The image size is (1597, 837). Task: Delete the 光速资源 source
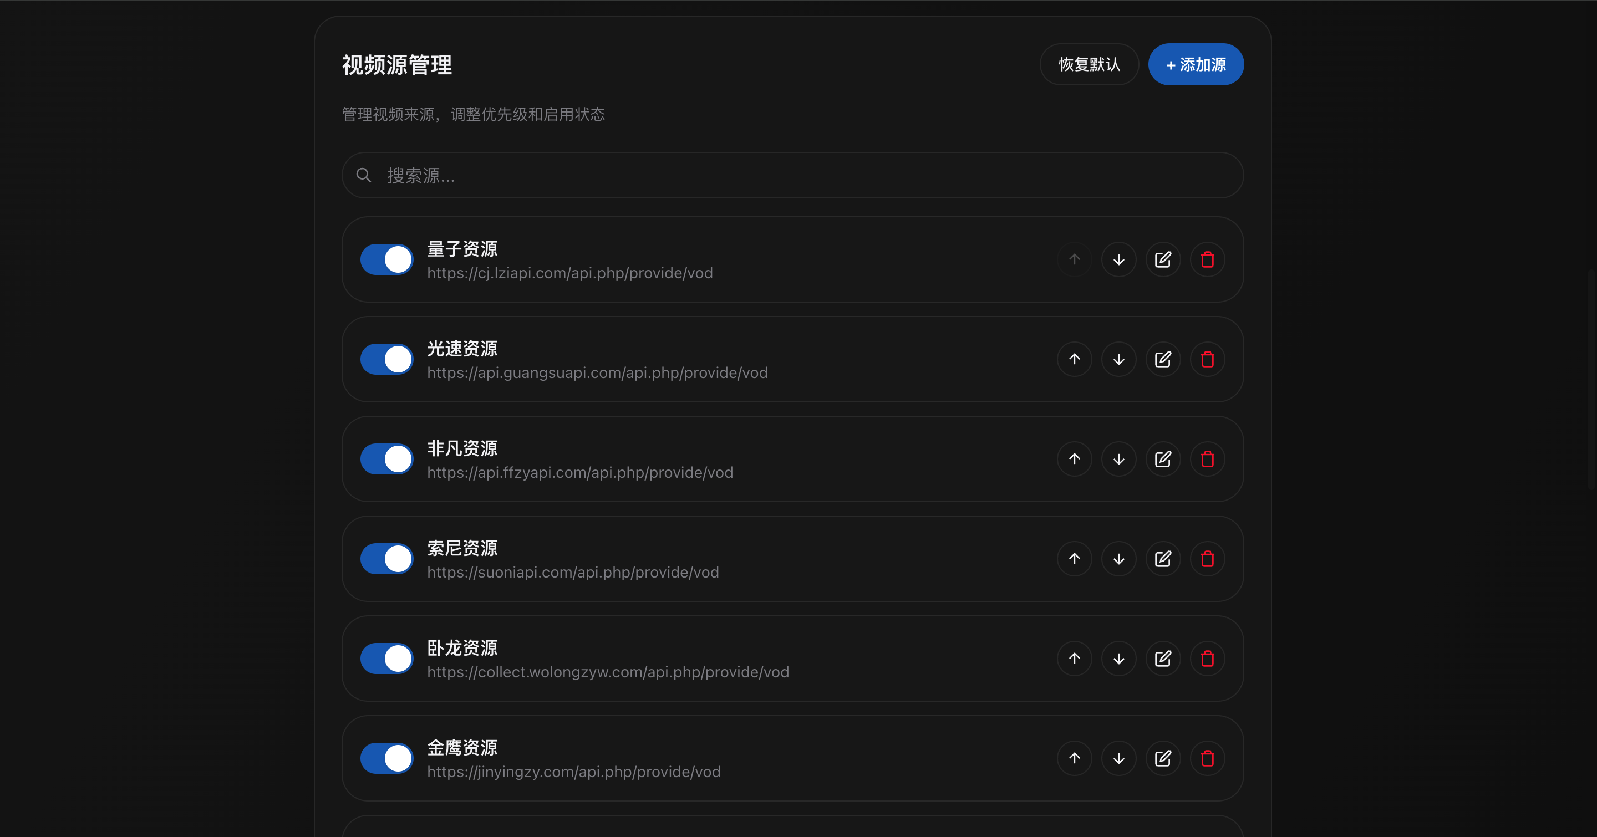point(1207,359)
